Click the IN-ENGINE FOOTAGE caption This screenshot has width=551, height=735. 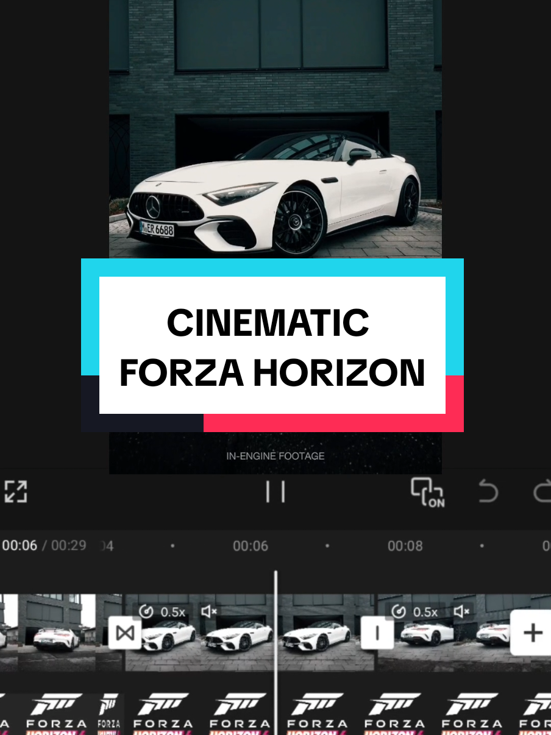tap(275, 456)
